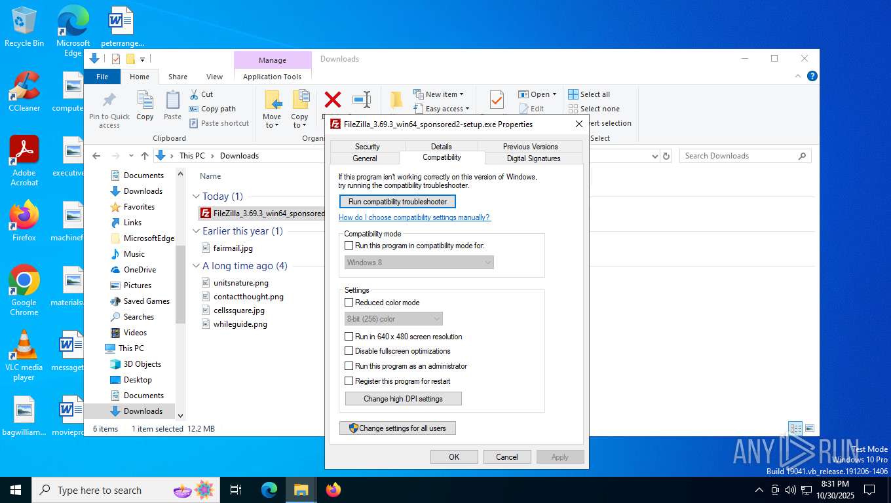The width and height of the screenshot is (891, 503).
Task: Select fairmail.jpg file
Action: coord(233,248)
